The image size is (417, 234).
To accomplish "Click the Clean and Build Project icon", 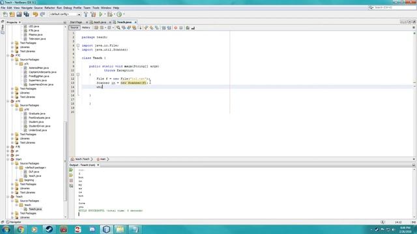I will click(x=93, y=14).
